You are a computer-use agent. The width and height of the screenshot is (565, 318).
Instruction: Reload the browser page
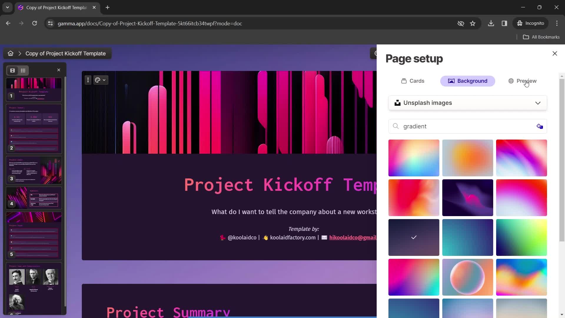pyautogui.click(x=34, y=23)
